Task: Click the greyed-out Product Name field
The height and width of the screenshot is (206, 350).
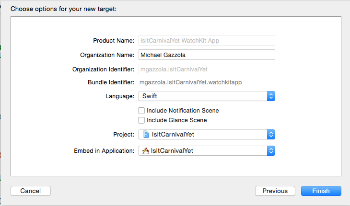Action: click(x=206, y=41)
